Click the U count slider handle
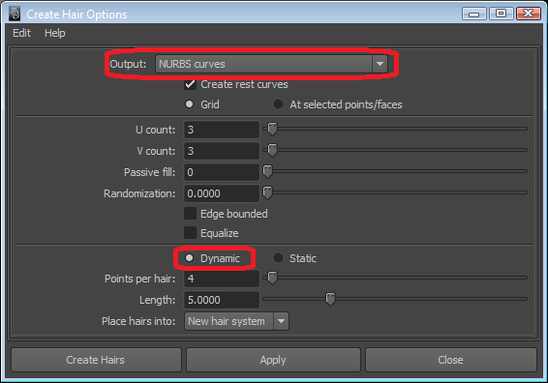 (x=272, y=129)
